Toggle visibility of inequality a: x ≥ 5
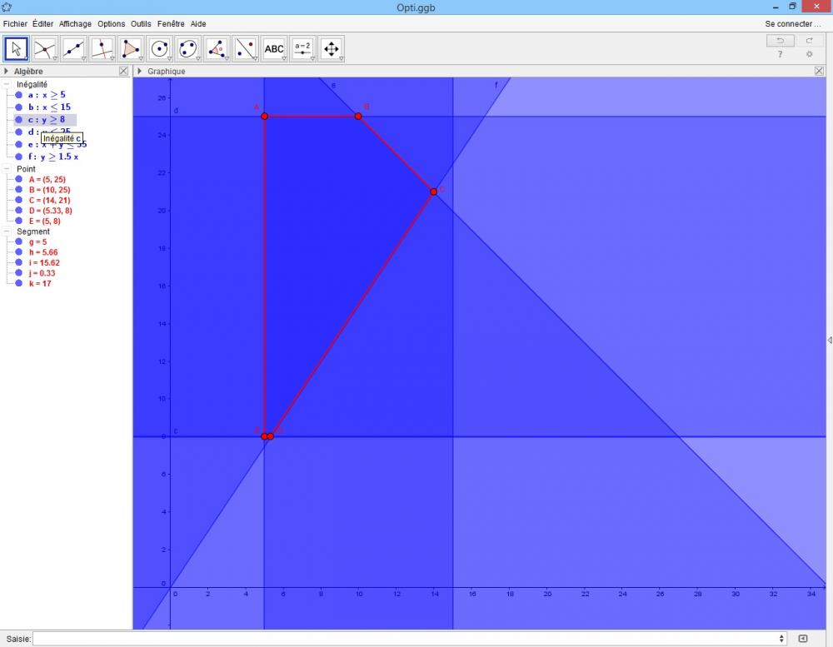Image resolution: width=833 pixels, height=647 pixels. pos(18,95)
